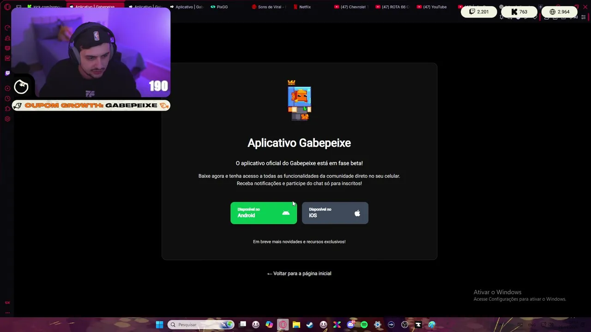The height and width of the screenshot is (332, 591).
Task: Open the Paint palette app on taskbar
Action: (432, 325)
